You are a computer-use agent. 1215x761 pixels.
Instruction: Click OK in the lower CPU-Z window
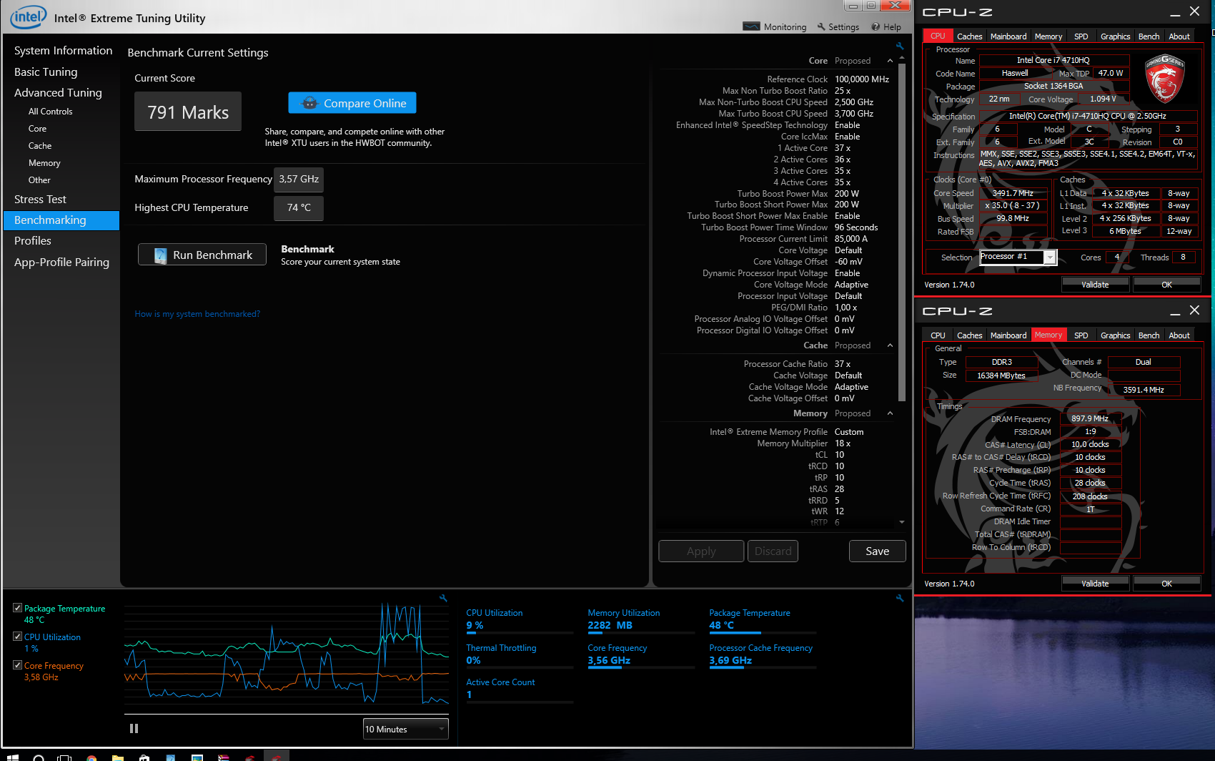pos(1166,584)
